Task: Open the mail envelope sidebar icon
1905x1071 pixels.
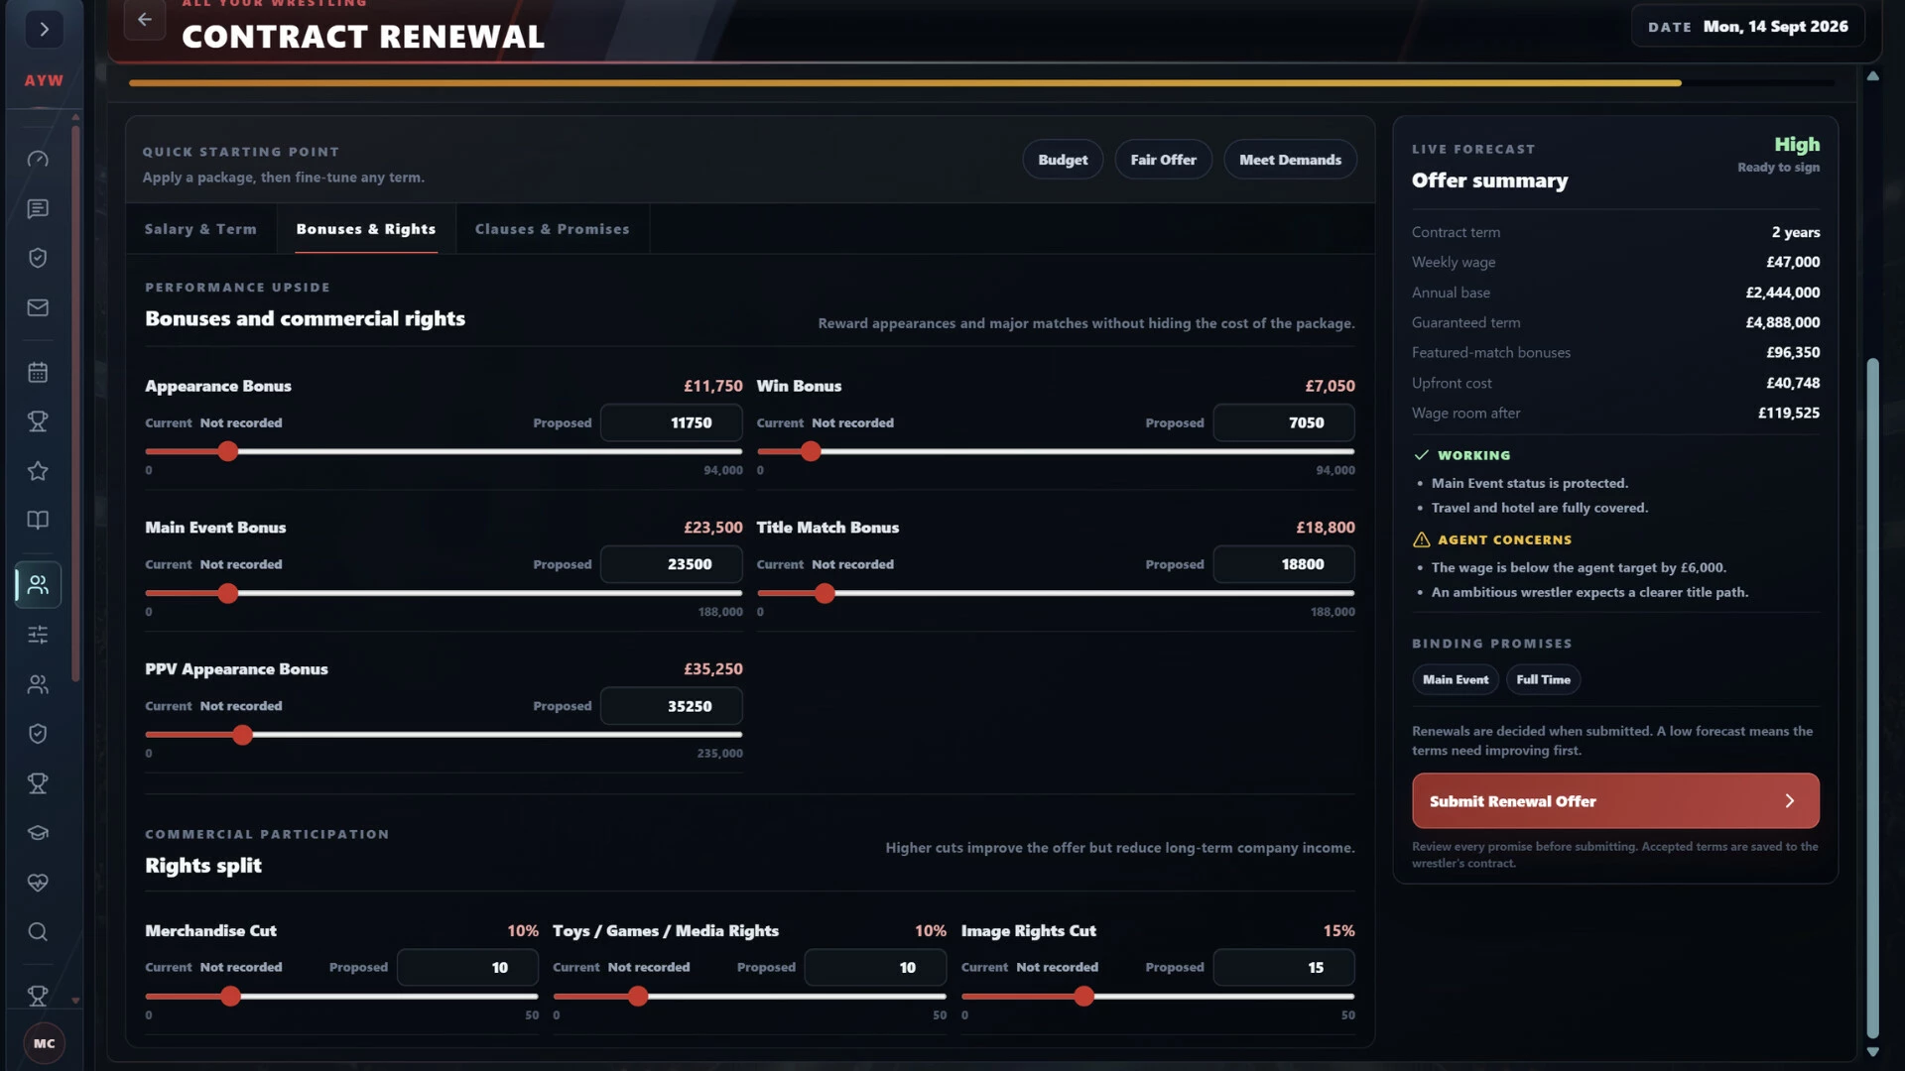Action: (x=38, y=307)
